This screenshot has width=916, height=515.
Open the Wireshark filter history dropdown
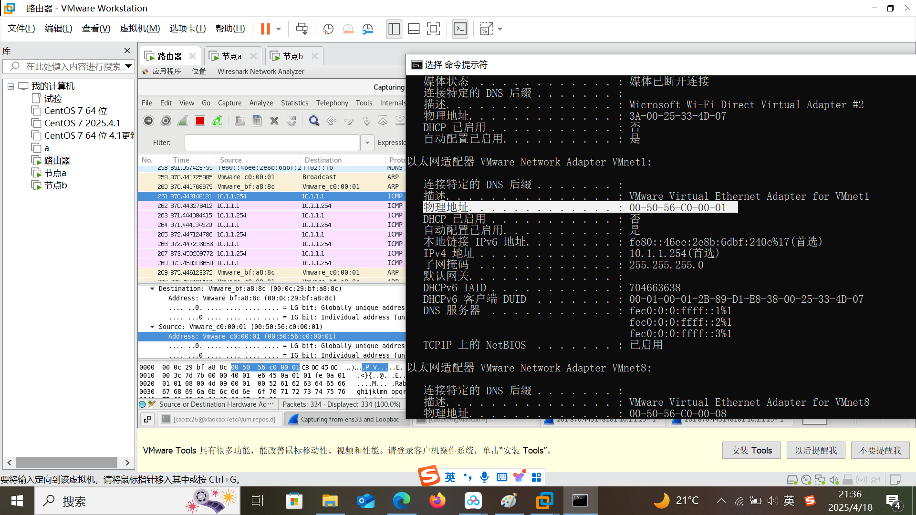pyautogui.click(x=367, y=143)
